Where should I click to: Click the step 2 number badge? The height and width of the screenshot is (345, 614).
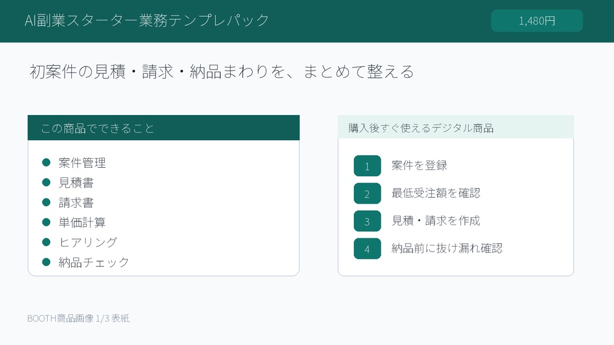point(368,193)
